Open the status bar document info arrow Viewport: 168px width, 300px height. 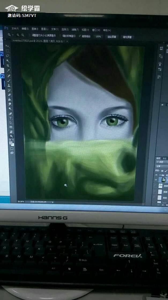(53, 202)
